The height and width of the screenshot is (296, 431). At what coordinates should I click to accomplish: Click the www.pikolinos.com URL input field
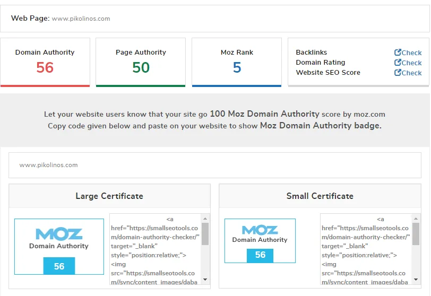[x=215, y=166]
